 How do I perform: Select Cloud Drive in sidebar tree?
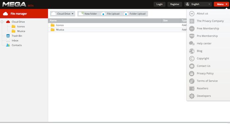pos(18,22)
